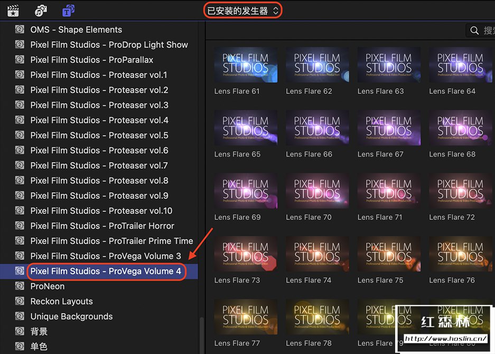The width and height of the screenshot is (495, 354).
Task: Select the Lens Flare 62 thumbnail
Action: point(317,65)
